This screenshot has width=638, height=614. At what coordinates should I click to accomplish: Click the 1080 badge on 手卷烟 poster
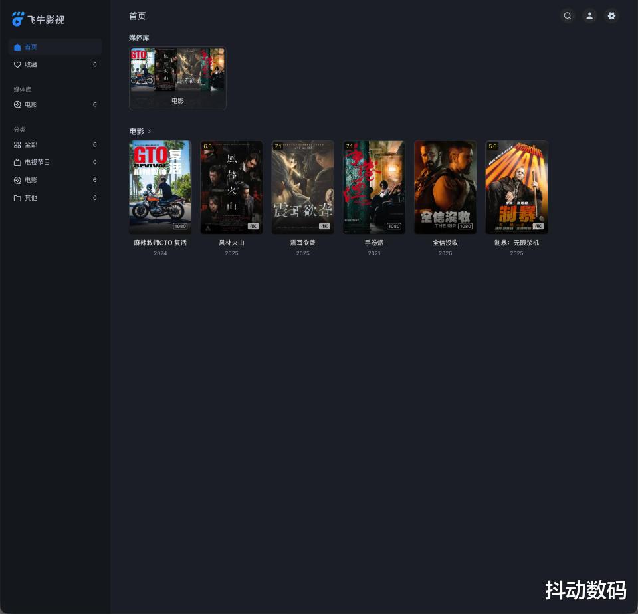[x=394, y=226]
